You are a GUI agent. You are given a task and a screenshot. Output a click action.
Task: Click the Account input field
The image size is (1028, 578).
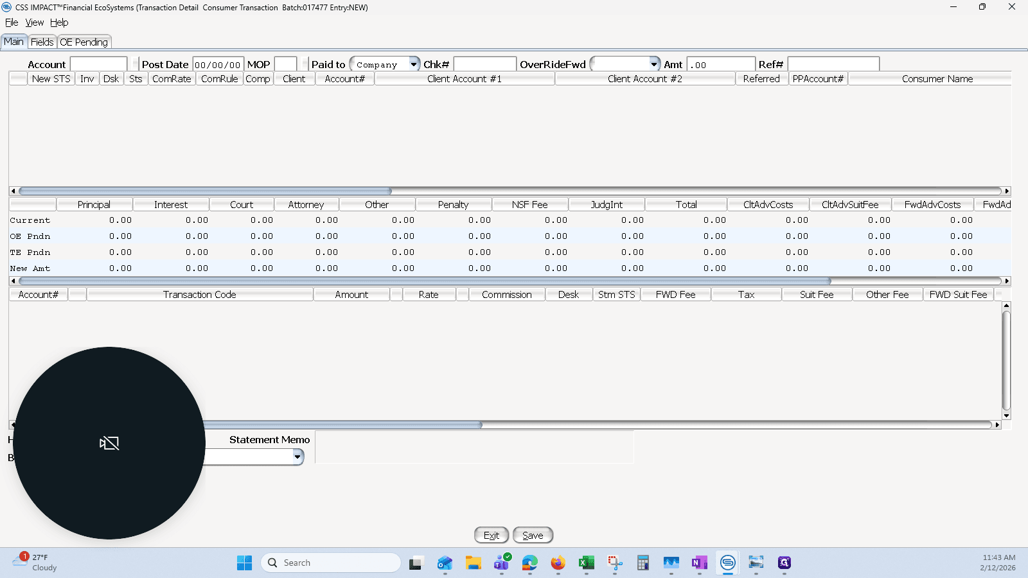coord(98,64)
